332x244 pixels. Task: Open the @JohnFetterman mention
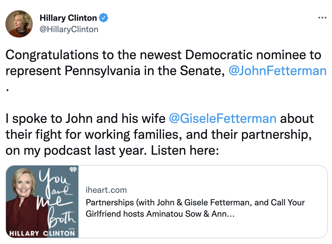[x=277, y=71]
